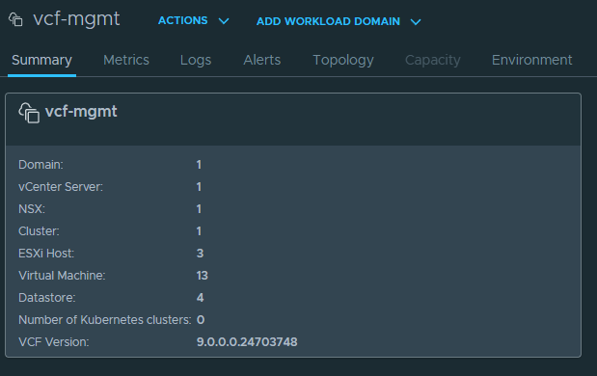Select the Summary tab

tap(41, 60)
